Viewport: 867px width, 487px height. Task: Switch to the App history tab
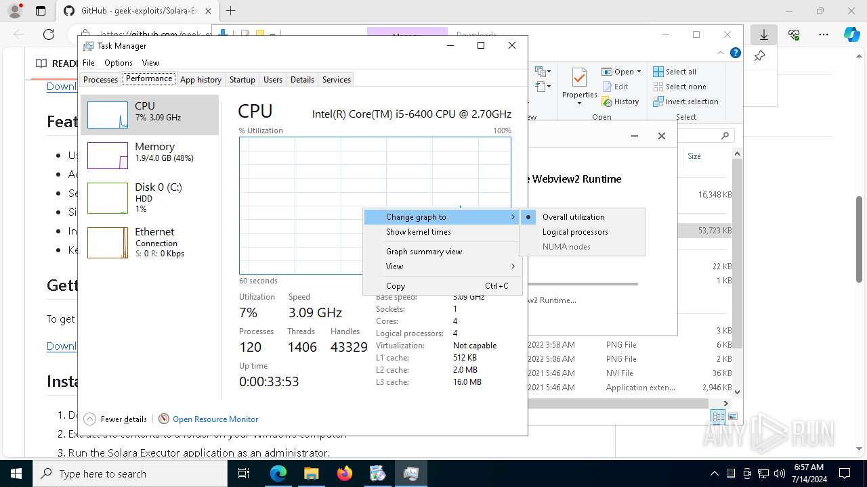(200, 80)
